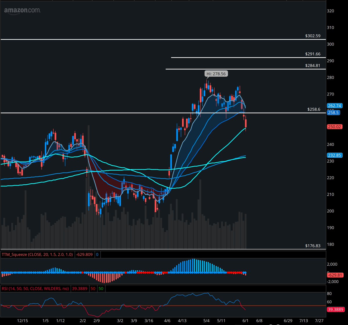The height and width of the screenshot is (325, 348).
Task: Click the red 50 RSI level value
Action: pos(93,289)
